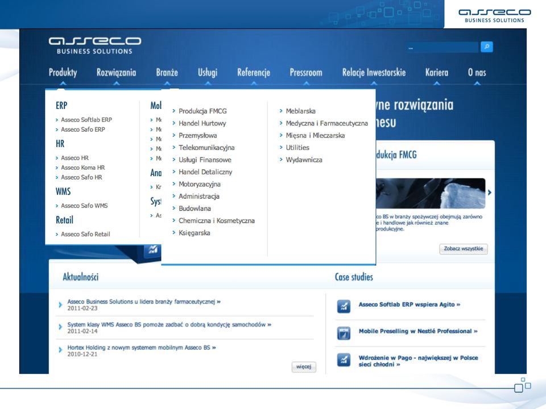
Task: Click the arrow bullet next to the WMS news item
Action: coord(60,327)
